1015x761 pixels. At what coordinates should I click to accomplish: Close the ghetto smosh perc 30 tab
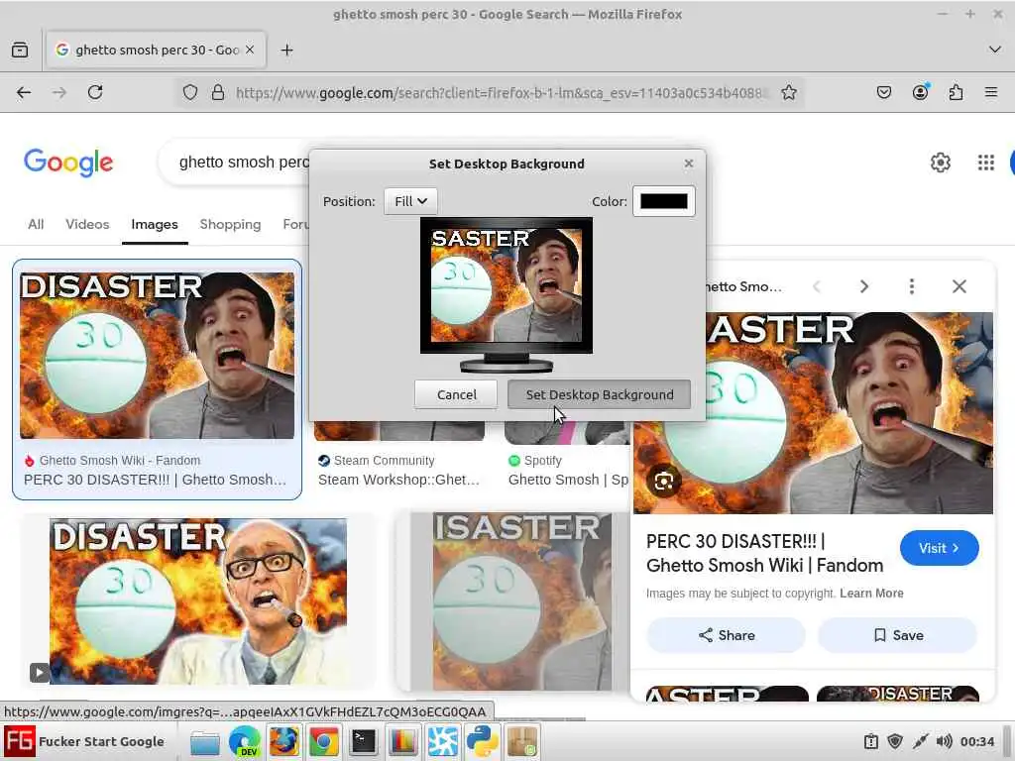pyautogui.click(x=250, y=50)
